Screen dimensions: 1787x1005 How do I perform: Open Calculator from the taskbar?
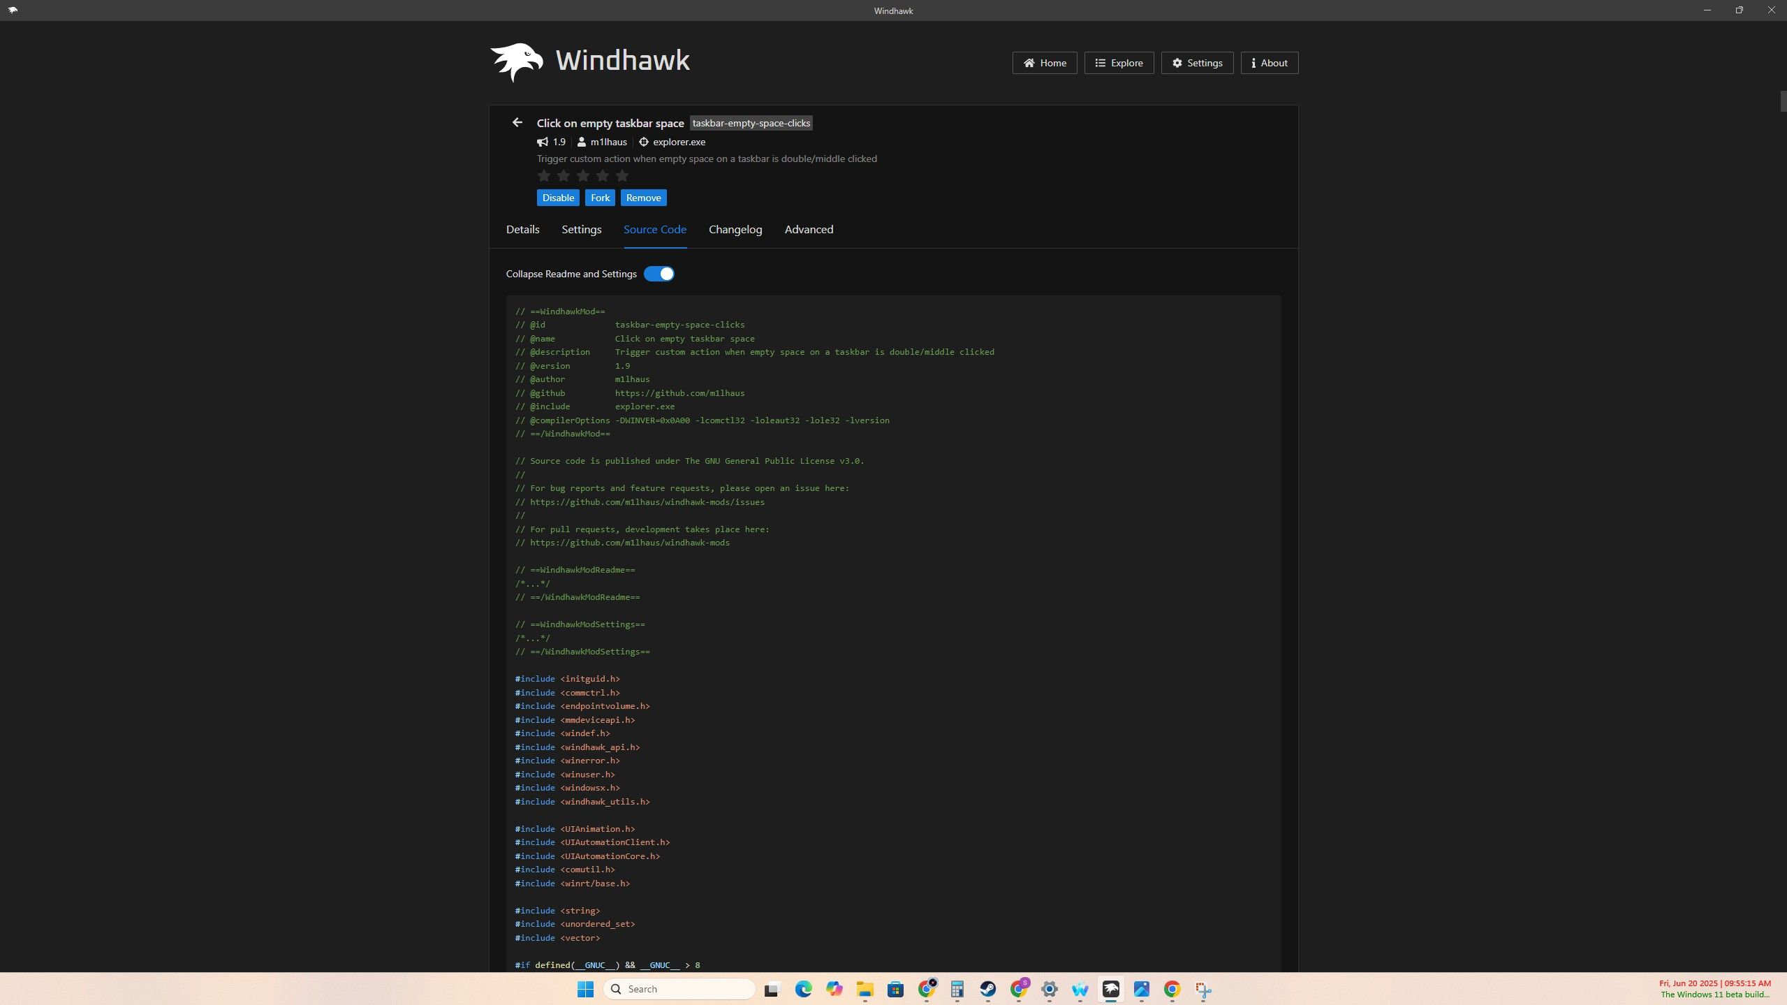pyautogui.click(x=957, y=989)
